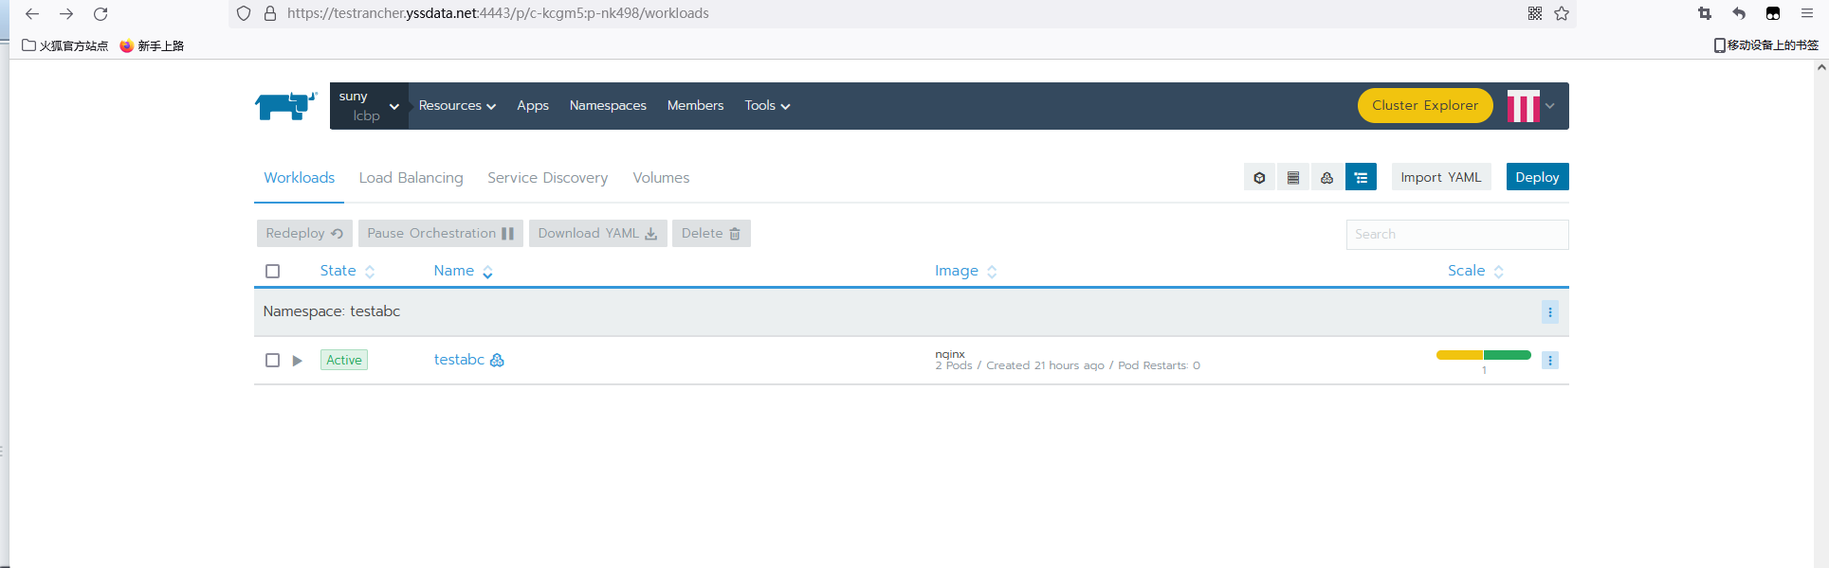Open site security lock info
1829x568 pixels.
click(x=270, y=13)
